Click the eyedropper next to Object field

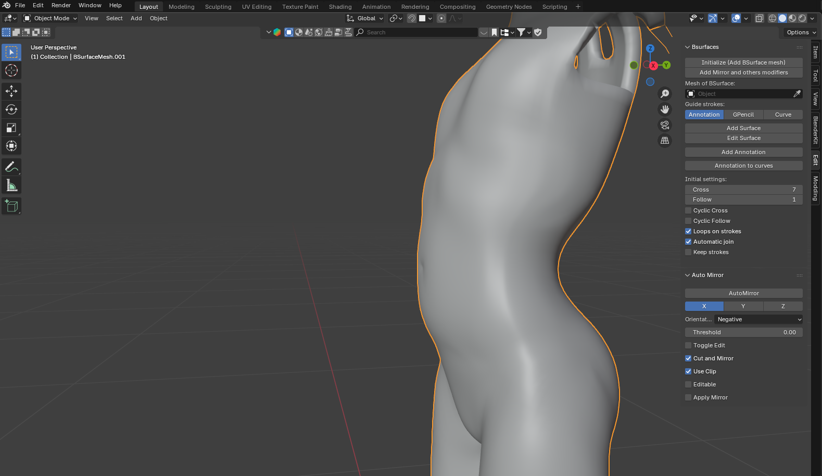pos(796,94)
